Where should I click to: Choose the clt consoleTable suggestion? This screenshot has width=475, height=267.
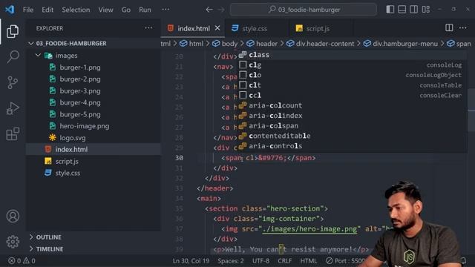351,85
